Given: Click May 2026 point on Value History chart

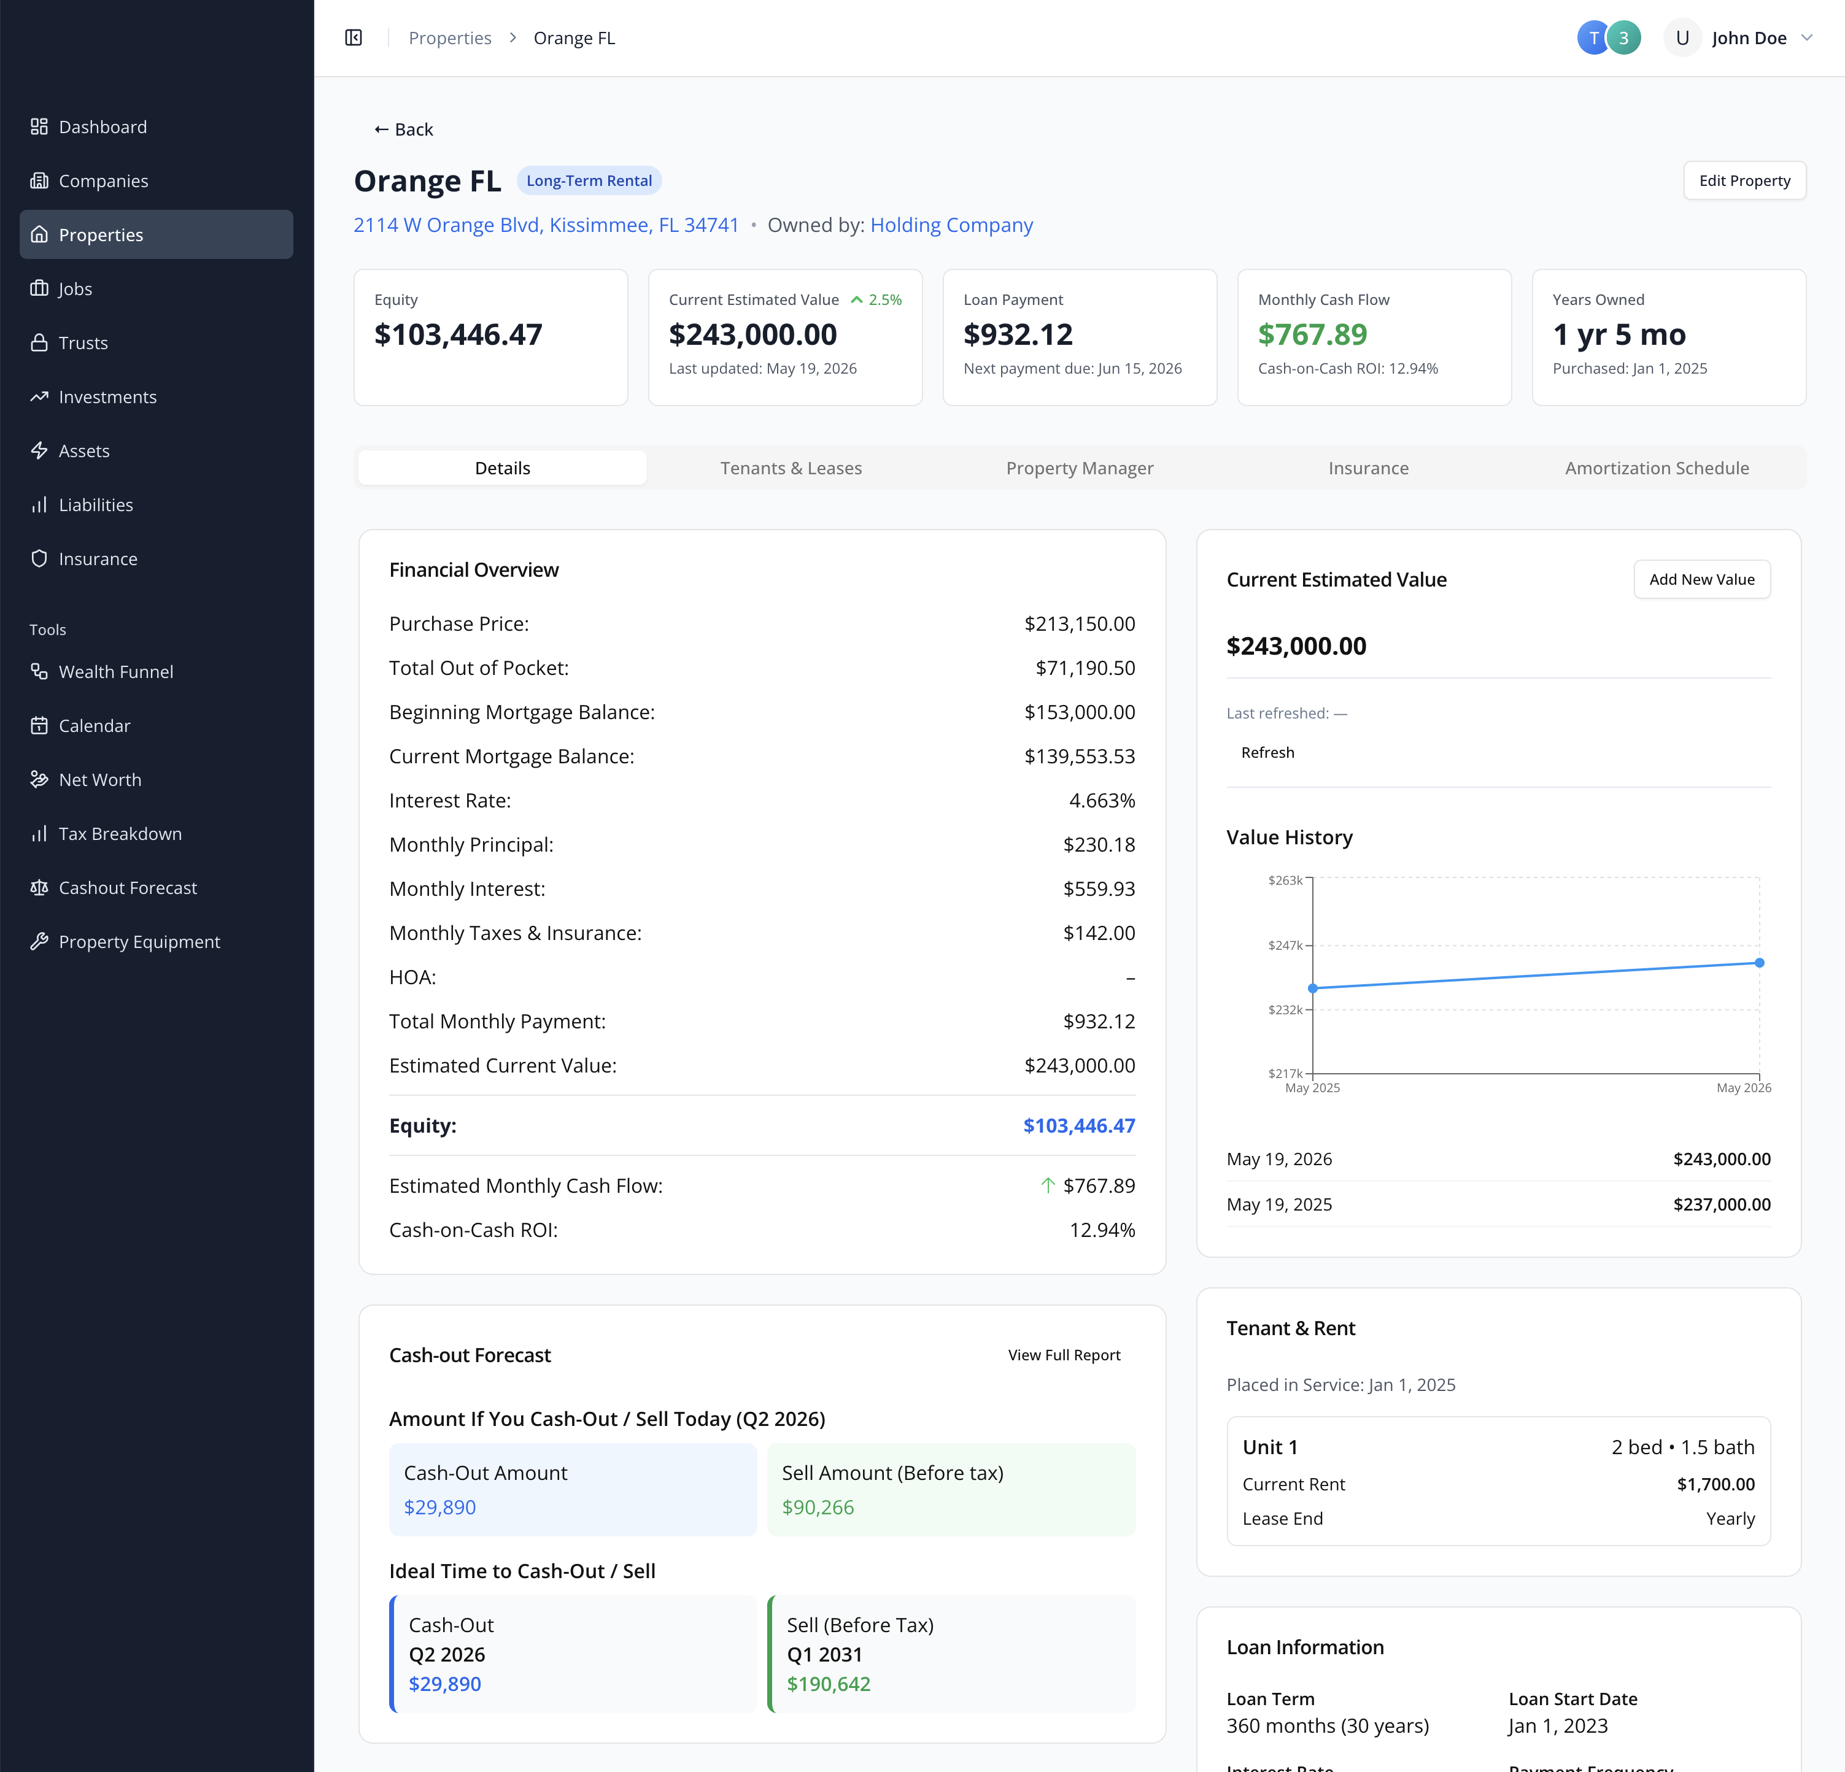Looking at the screenshot, I should 1758,963.
